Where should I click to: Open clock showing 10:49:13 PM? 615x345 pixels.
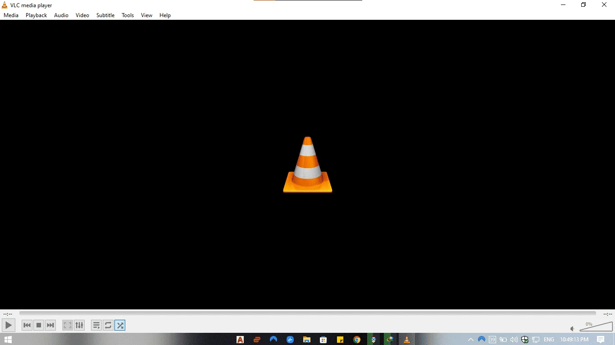574,340
